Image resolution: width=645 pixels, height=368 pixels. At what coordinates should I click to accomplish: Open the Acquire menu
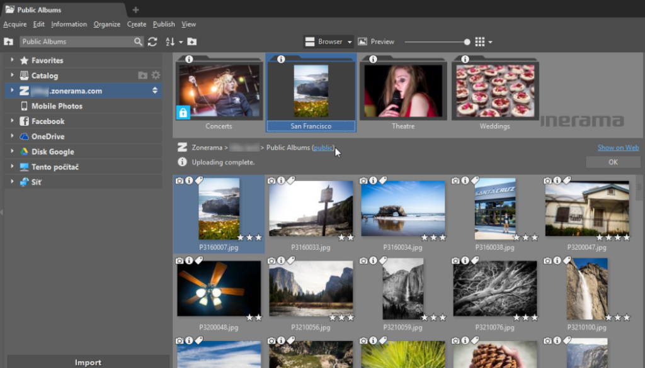[15, 25]
